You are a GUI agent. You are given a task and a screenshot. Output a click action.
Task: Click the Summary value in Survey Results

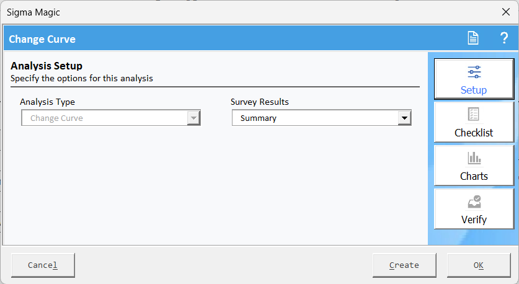click(258, 118)
